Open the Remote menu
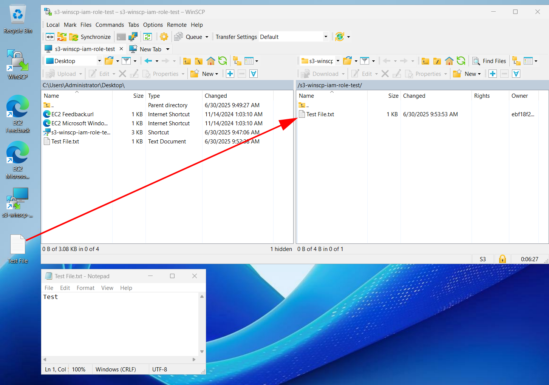 click(177, 25)
